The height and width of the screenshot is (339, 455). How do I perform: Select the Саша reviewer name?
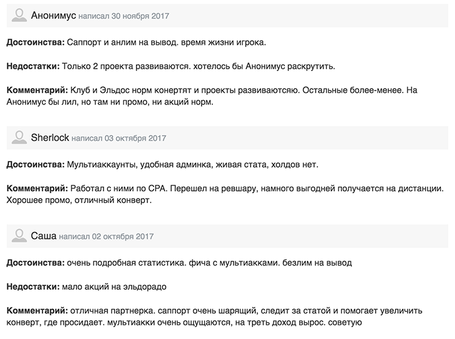tap(43, 236)
